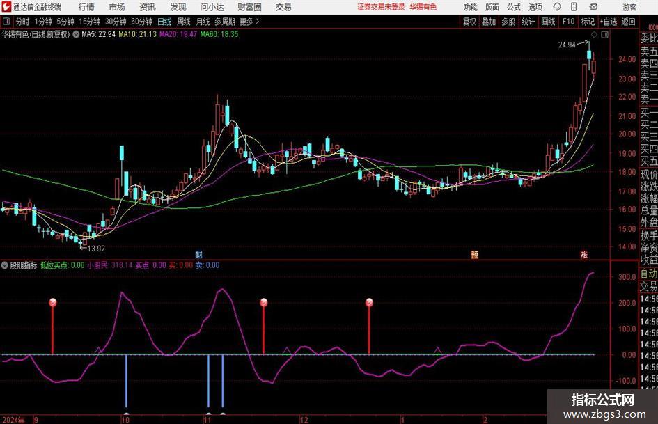
Task: Click the 24.94 high price label
Action: [x=567, y=45]
